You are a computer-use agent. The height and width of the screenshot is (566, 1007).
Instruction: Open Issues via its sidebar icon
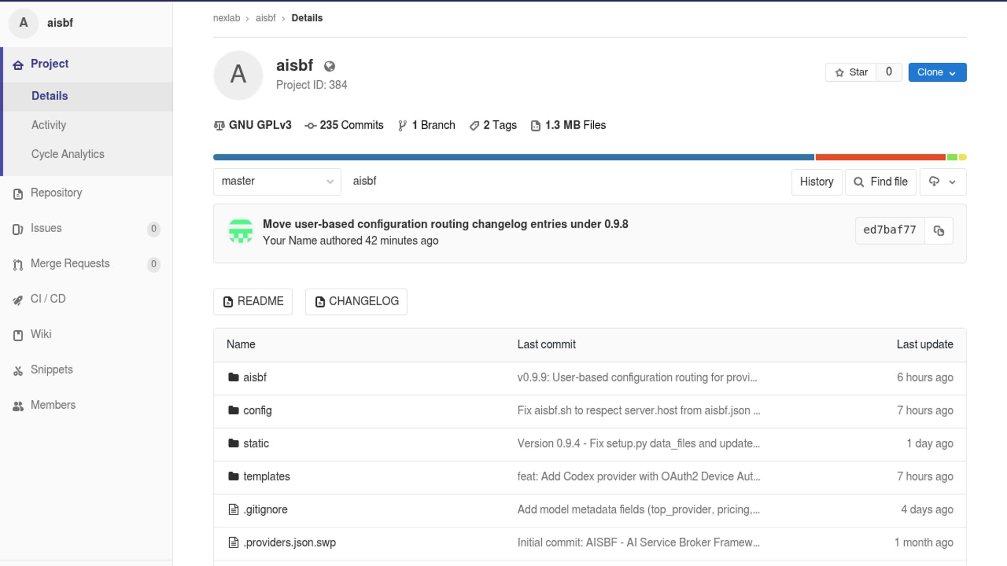(x=18, y=229)
